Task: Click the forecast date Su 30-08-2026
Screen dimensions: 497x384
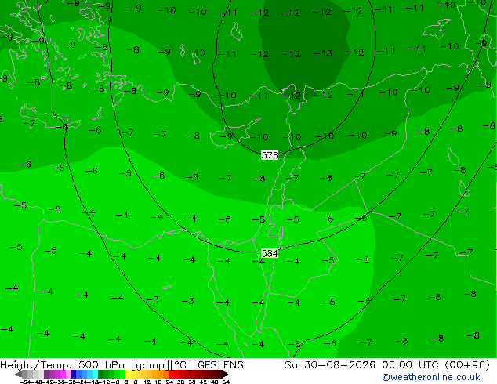Action: click(x=330, y=365)
